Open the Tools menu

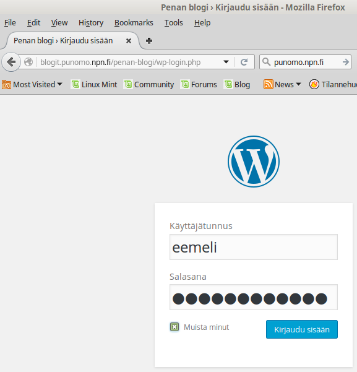[x=174, y=23]
